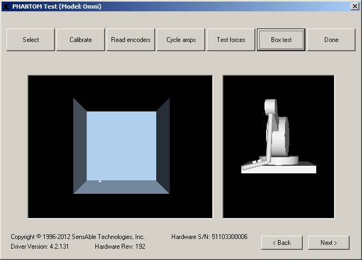Select the left wall of the 3D box
362x260 pixels.
point(80,146)
